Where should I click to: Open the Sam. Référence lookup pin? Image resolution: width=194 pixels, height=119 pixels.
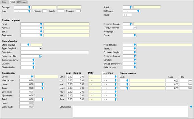(x=116, y=99)
